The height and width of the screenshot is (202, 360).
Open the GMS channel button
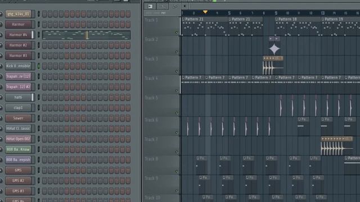tap(18, 170)
